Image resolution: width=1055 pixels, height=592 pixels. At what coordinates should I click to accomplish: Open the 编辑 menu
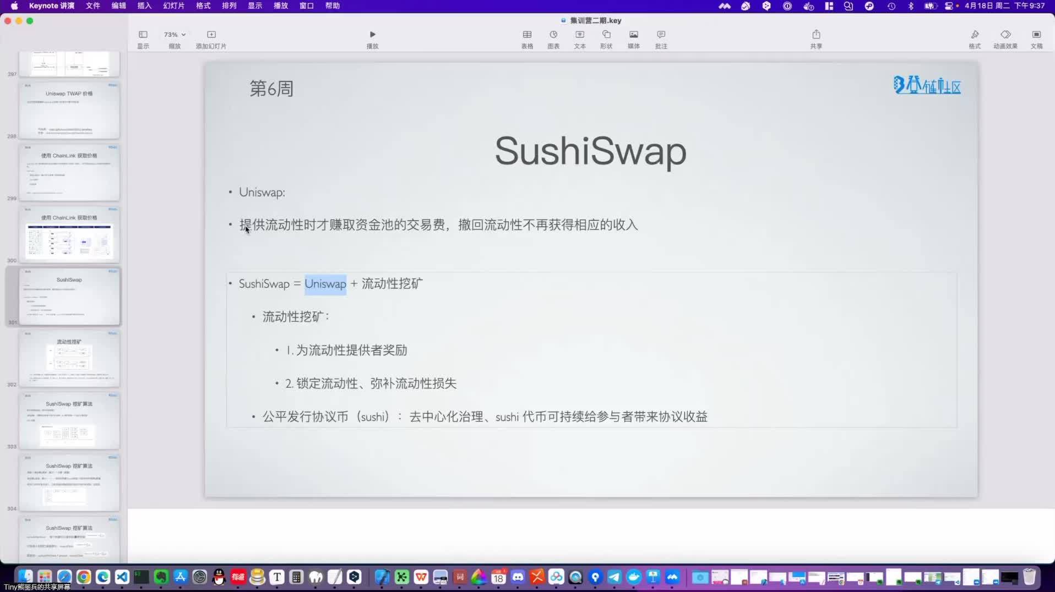pyautogui.click(x=119, y=6)
